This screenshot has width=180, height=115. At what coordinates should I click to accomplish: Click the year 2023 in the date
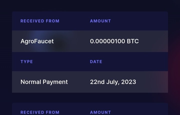click(x=128, y=82)
